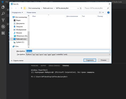Sort by Размер column header
This screenshot has width=126, height=99.
[100, 16]
